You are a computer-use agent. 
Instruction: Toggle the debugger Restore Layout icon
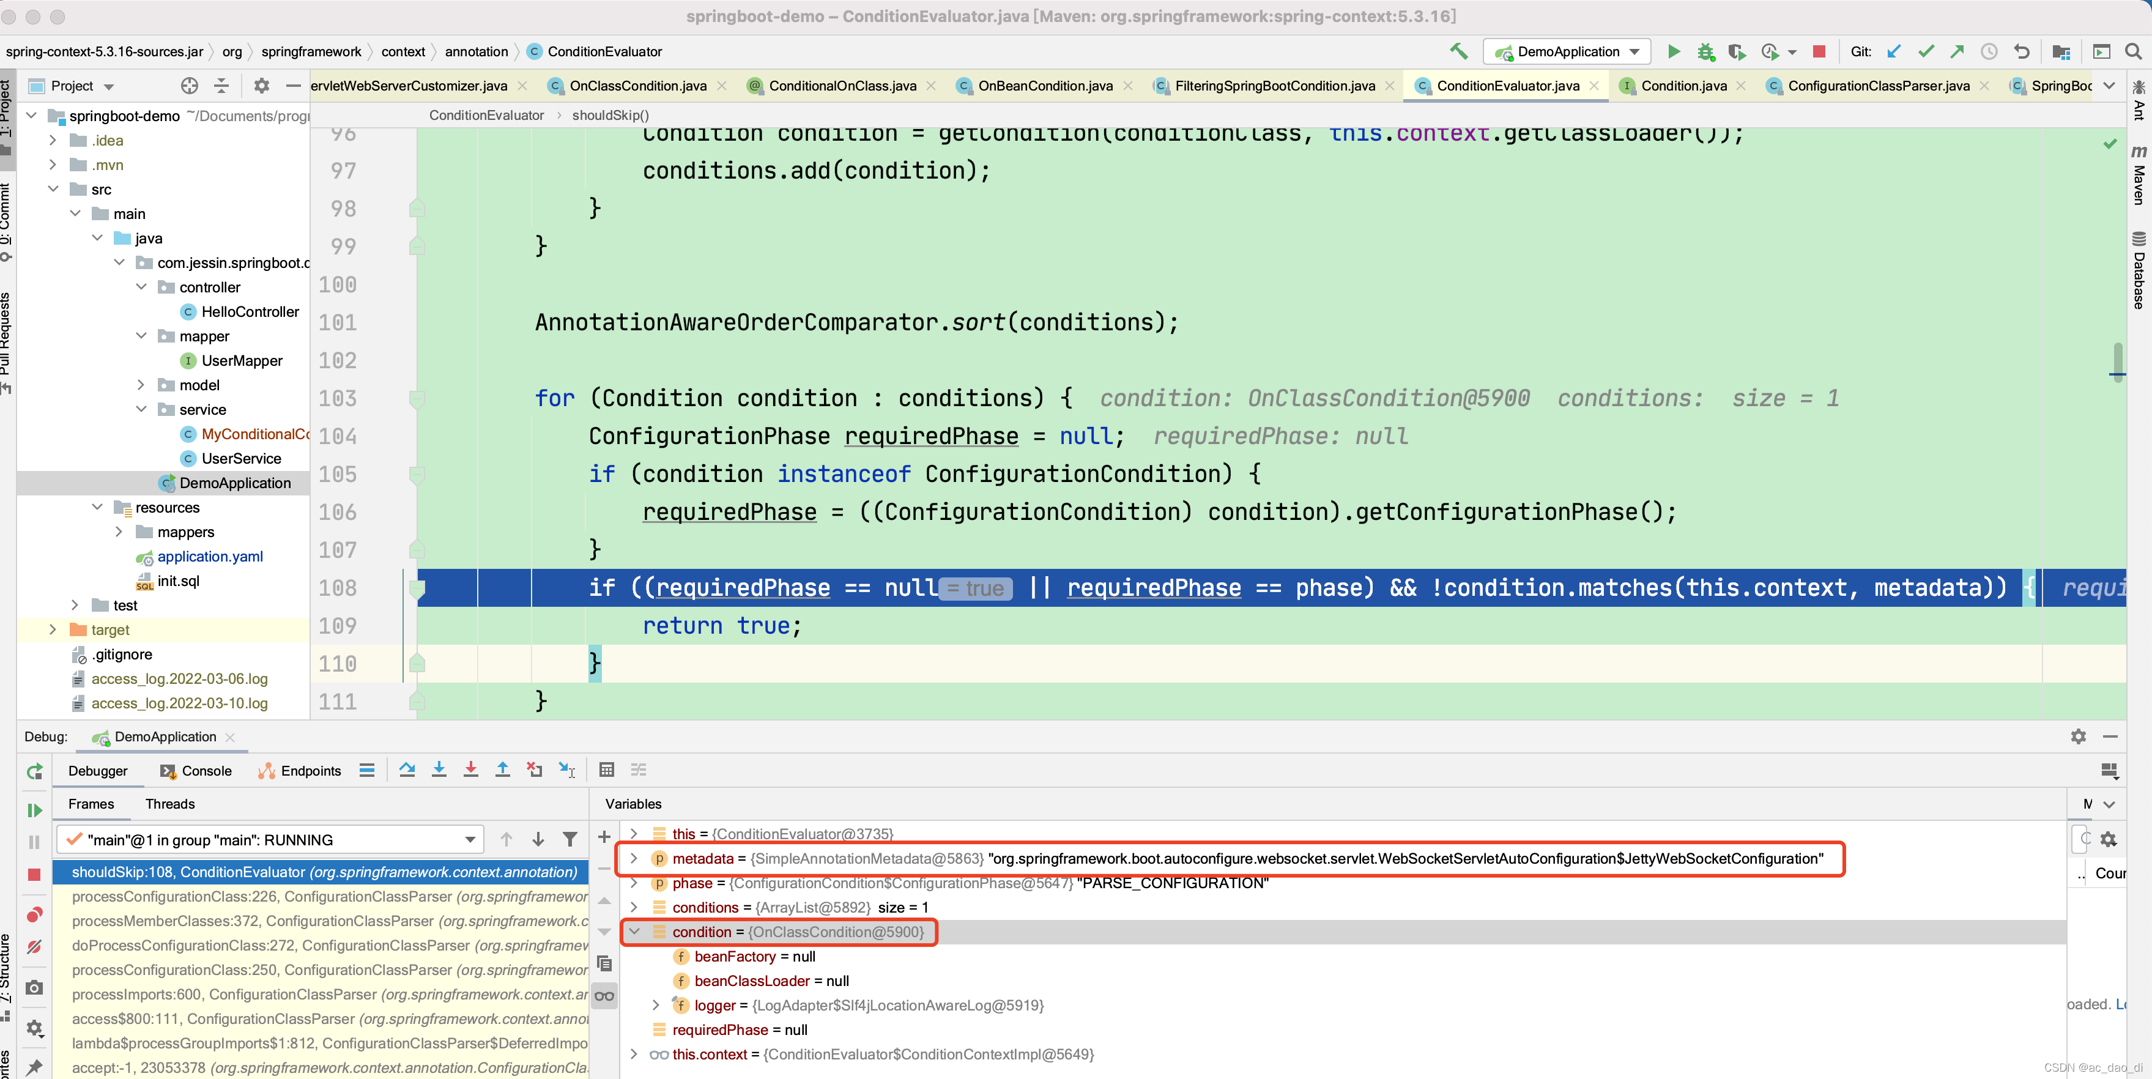tap(2109, 770)
